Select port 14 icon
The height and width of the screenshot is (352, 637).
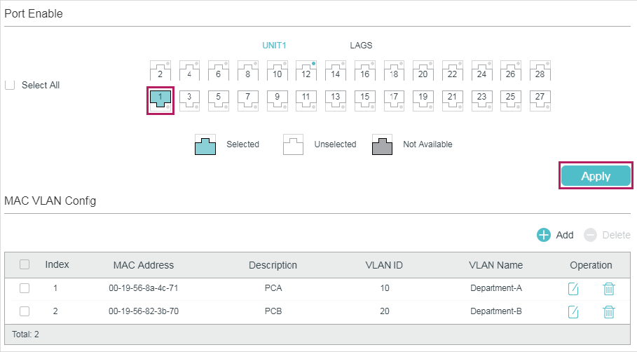[x=336, y=71]
